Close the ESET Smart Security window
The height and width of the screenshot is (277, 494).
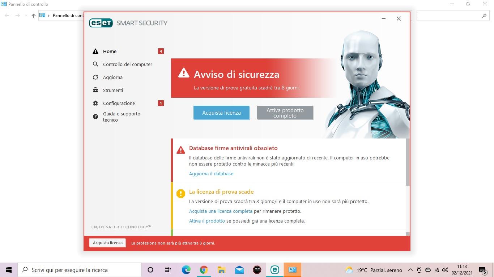point(399,19)
